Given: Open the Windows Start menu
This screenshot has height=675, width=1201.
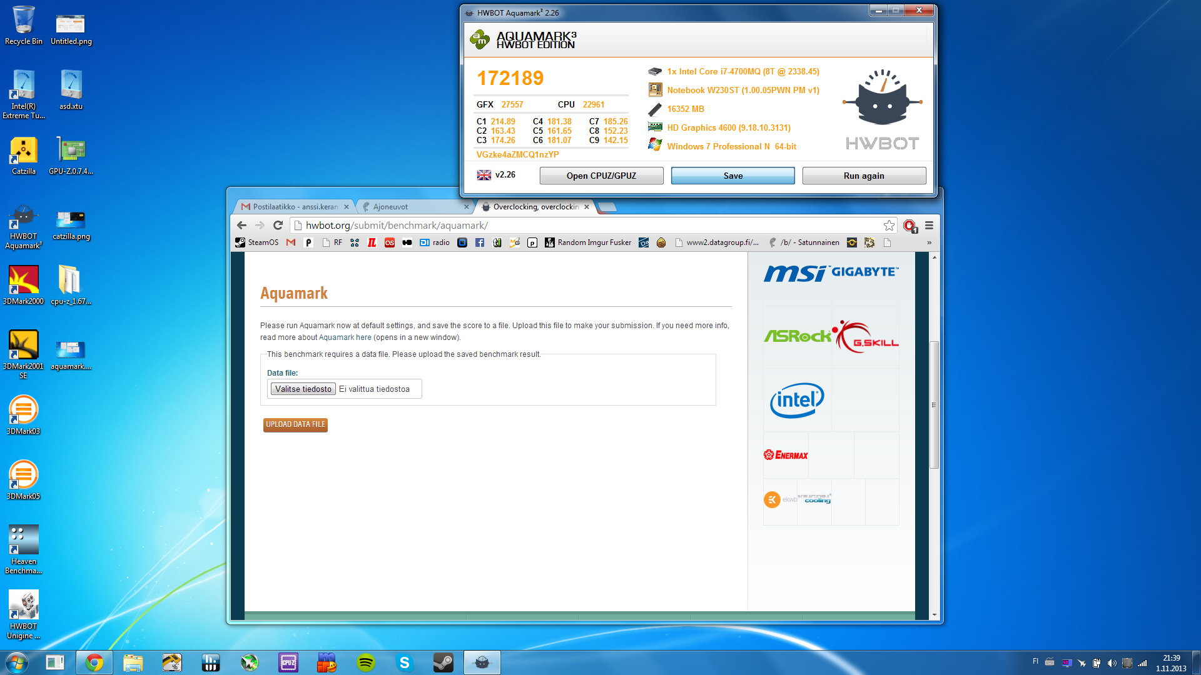Looking at the screenshot, I should [x=17, y=662].
